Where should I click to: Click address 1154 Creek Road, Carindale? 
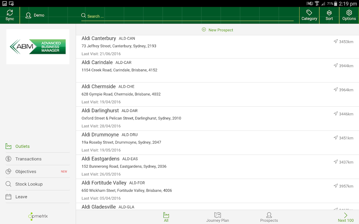click(119, 70)
